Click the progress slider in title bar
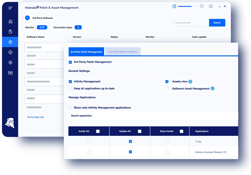The image size is (251, 175). click(187, 6)
